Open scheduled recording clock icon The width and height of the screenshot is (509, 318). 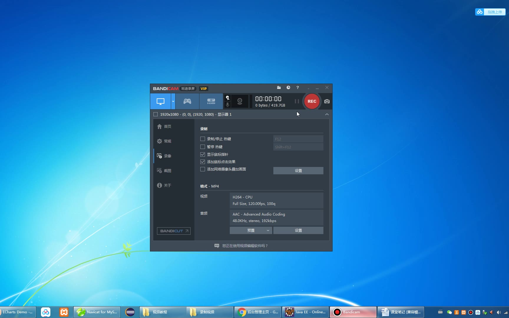(x=288, y=87)
